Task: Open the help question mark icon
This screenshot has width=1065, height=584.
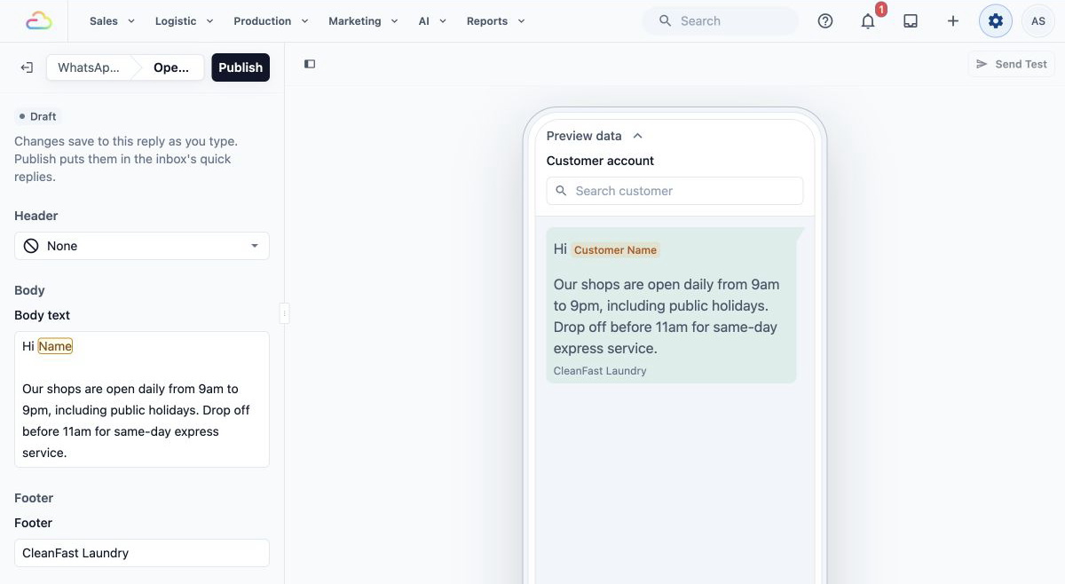Action: 825,20
